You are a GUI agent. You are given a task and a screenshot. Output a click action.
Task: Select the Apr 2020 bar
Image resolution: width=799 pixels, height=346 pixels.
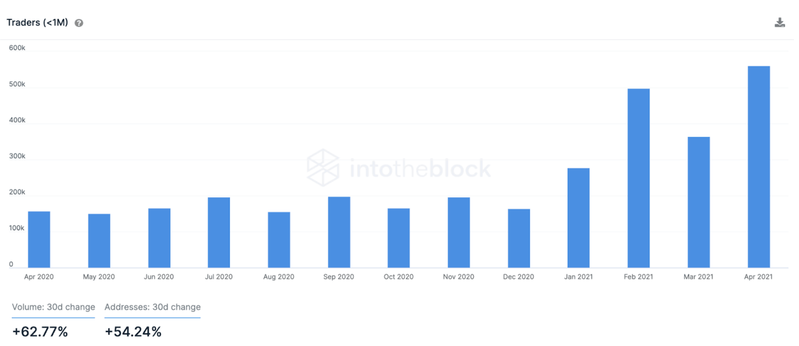(x=39, y=239)
